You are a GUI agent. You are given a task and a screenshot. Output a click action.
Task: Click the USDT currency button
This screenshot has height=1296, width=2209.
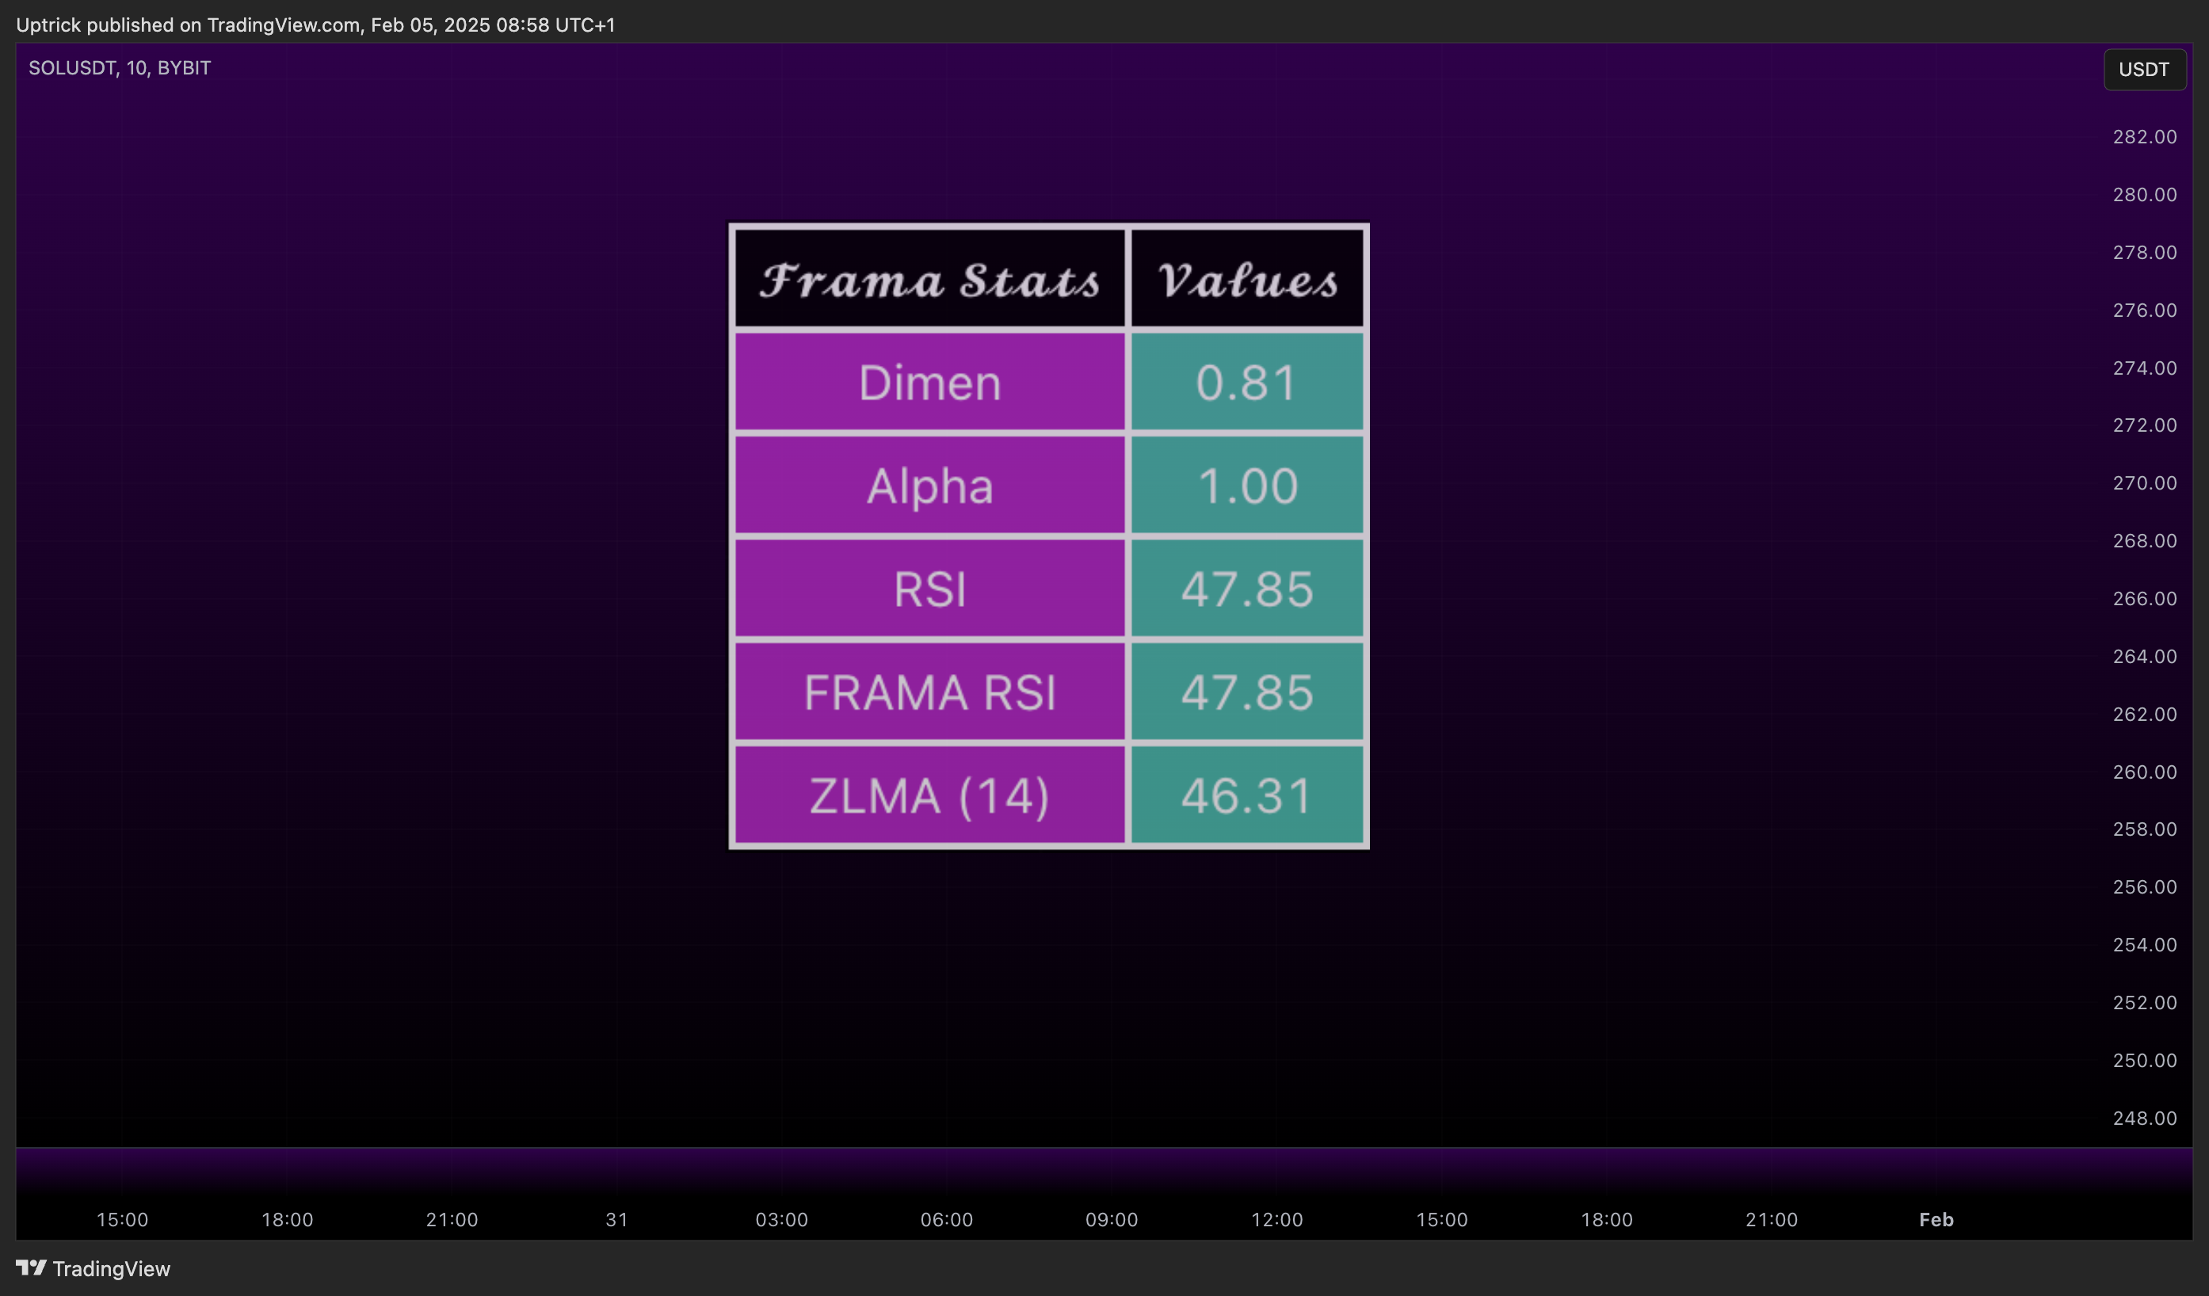(2144, 69)
